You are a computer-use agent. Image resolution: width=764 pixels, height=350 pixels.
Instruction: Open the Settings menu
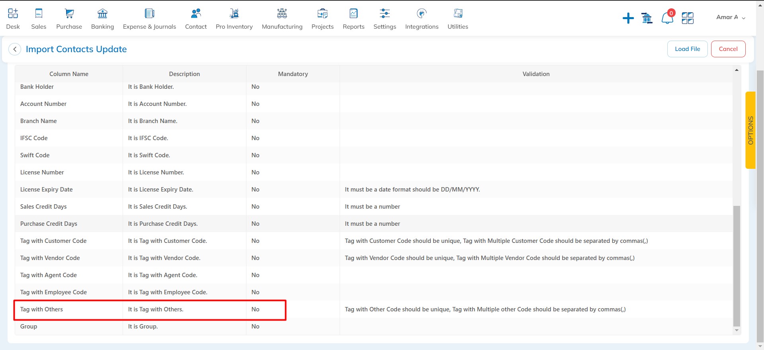[385, 19]
